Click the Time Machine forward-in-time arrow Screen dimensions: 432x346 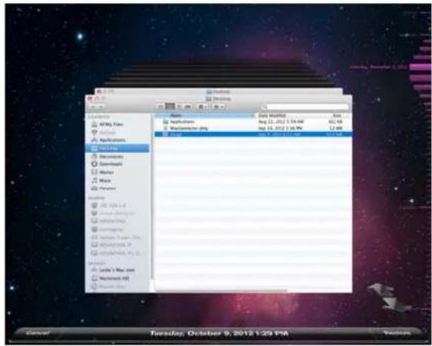[396, 304]
